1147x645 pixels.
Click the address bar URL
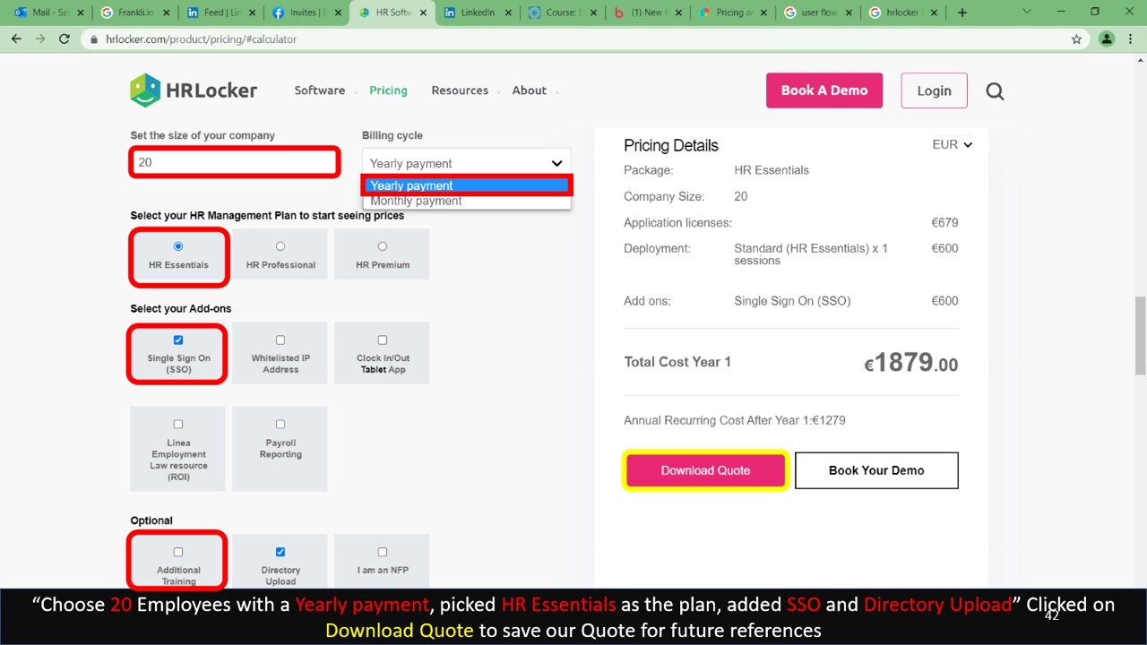point(201,39)
